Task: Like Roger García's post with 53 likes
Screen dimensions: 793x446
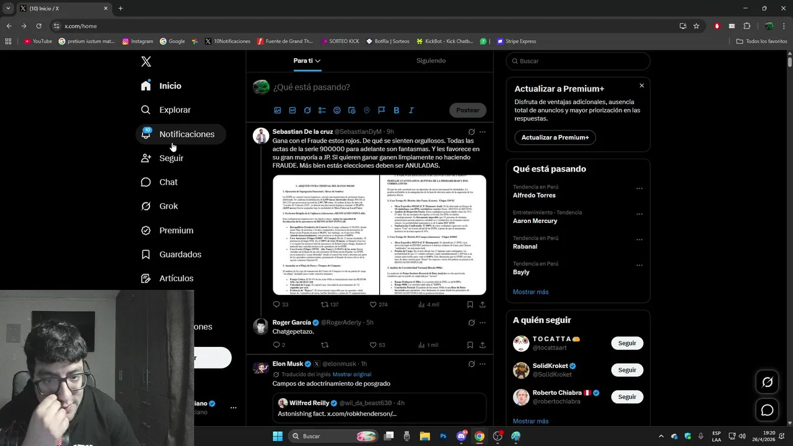Action: (377, 345)
